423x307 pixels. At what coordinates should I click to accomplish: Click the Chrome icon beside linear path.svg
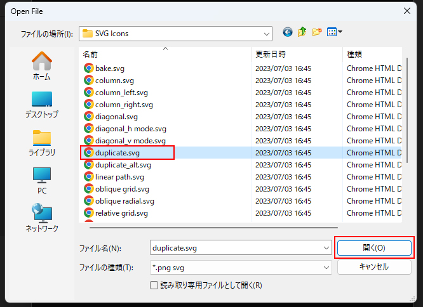[88, 177]
